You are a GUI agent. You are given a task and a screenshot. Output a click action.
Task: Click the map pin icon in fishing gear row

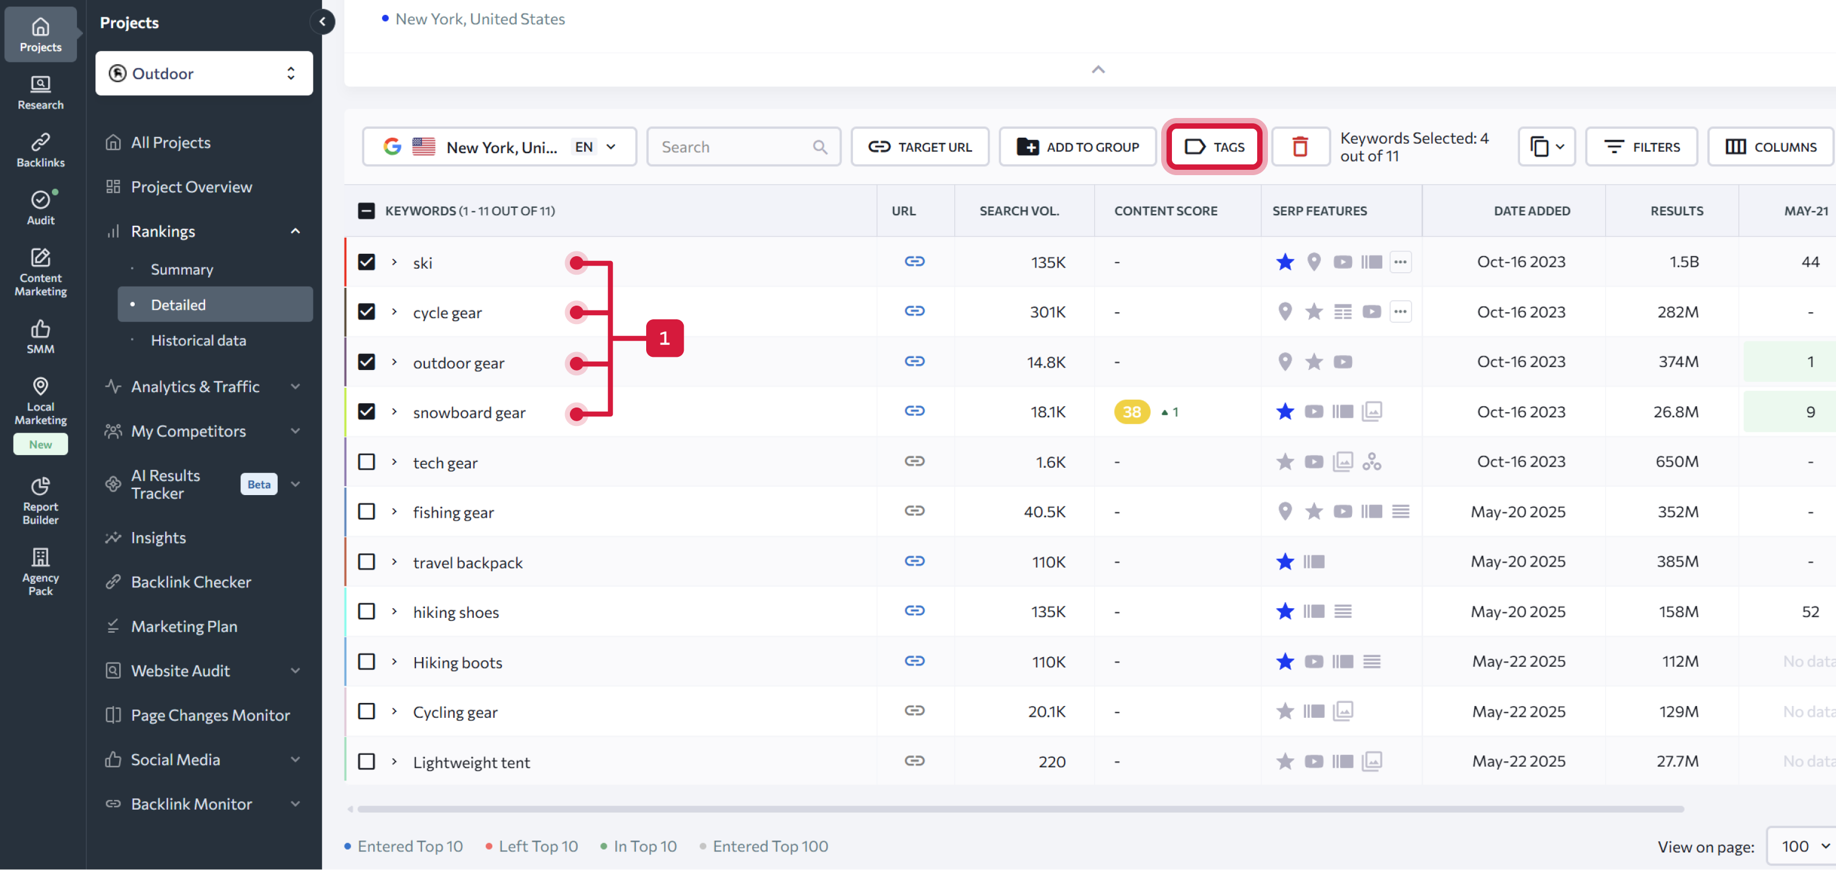point(1285,512)
